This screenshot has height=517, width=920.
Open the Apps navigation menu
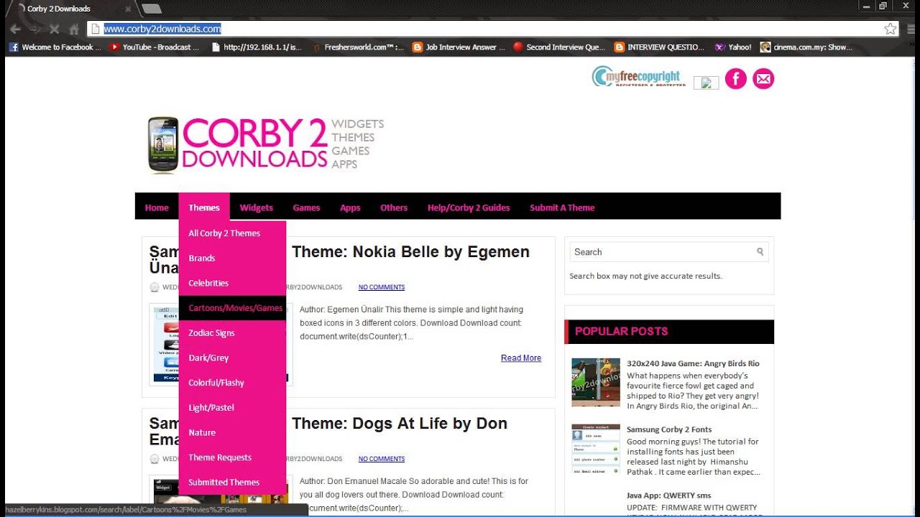coord(350,208)
